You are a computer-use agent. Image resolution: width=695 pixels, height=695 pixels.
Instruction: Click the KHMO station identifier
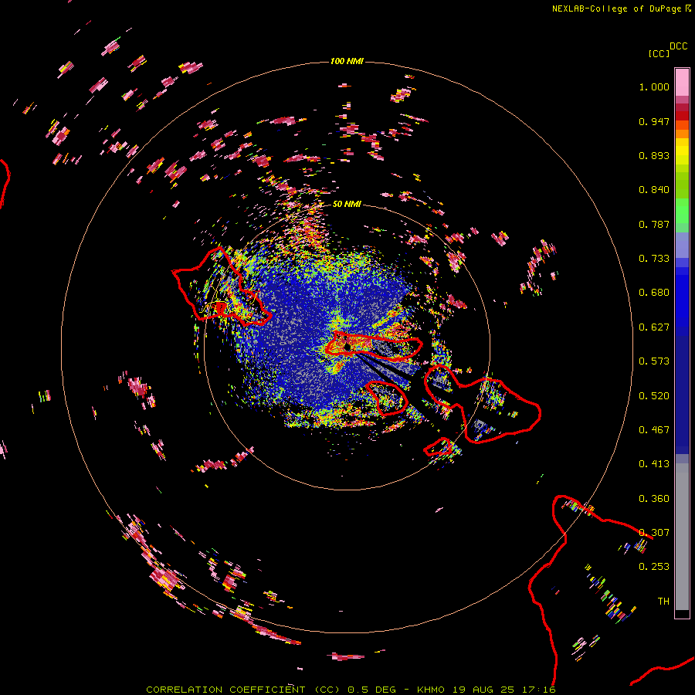click(x=430, y=690)
